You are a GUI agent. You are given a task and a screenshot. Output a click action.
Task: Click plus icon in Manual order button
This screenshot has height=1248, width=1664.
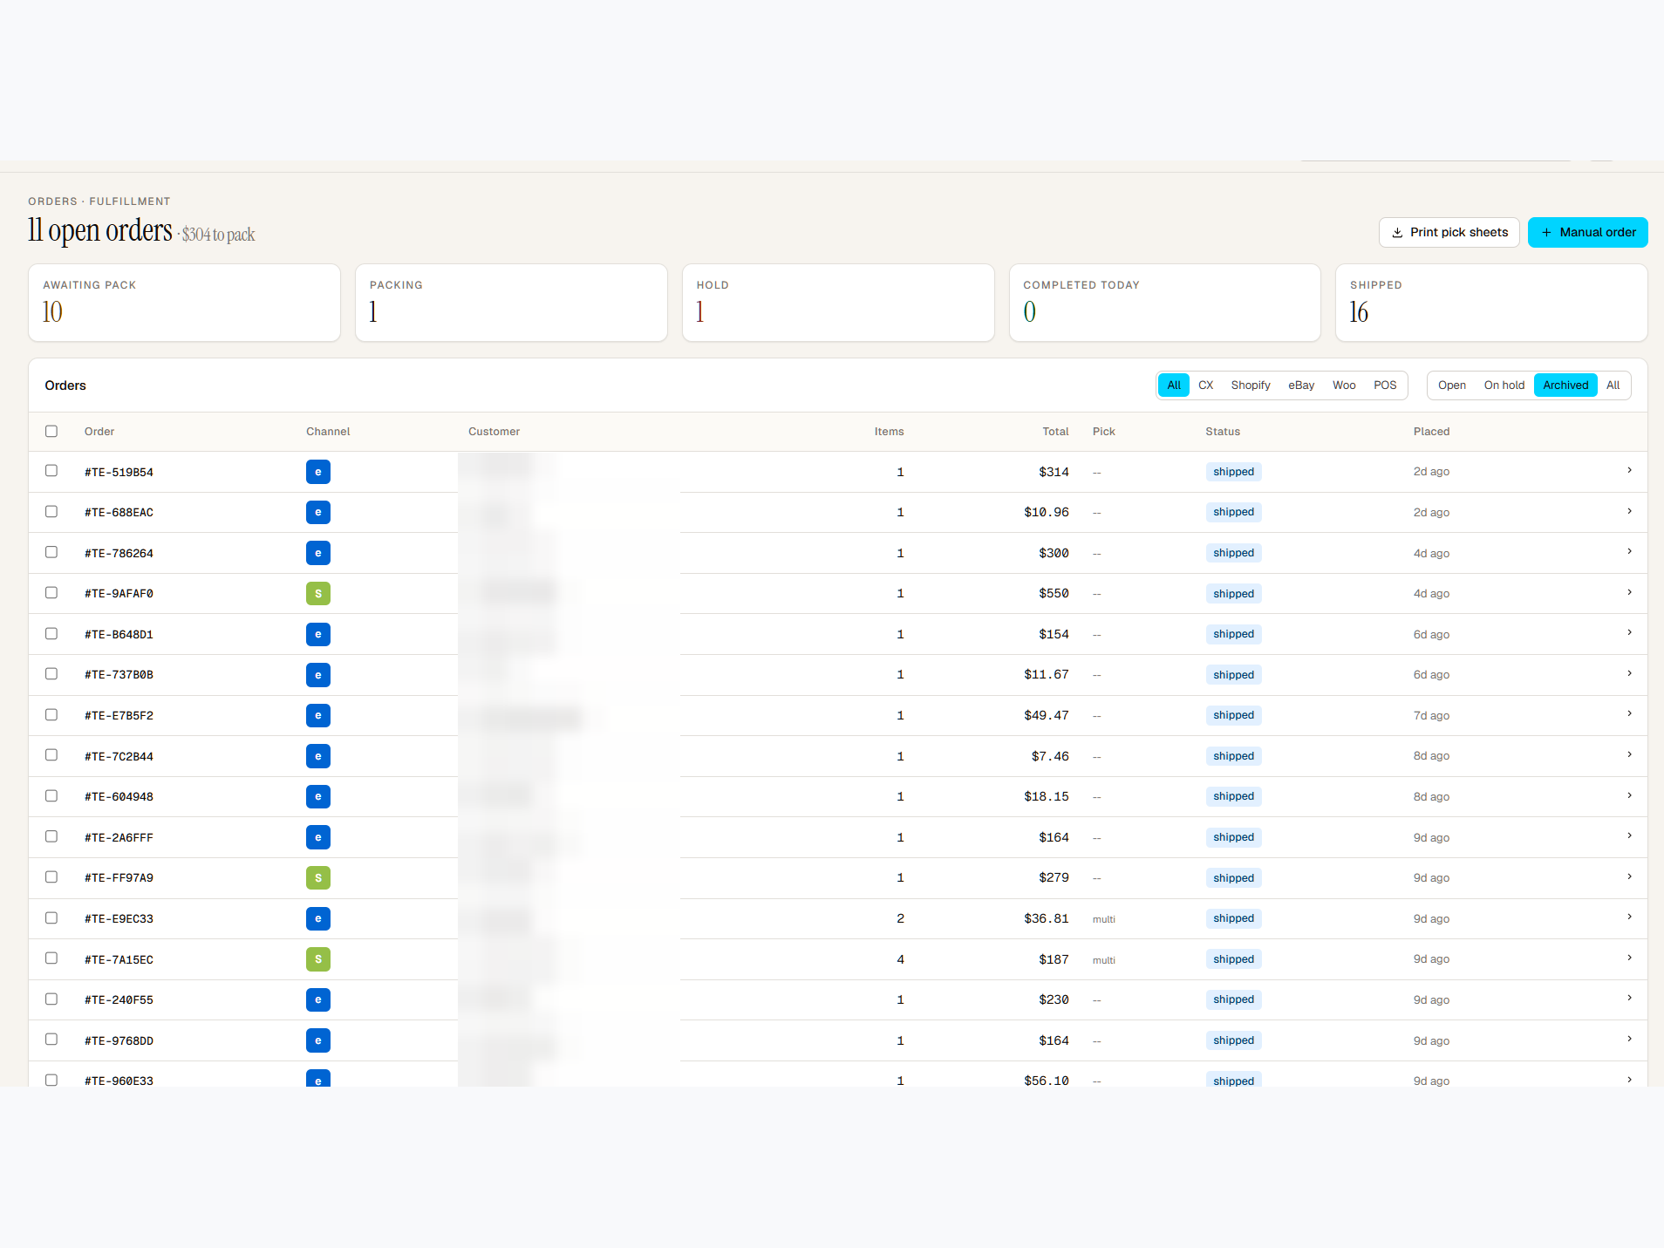click(x=1546, y=233)
